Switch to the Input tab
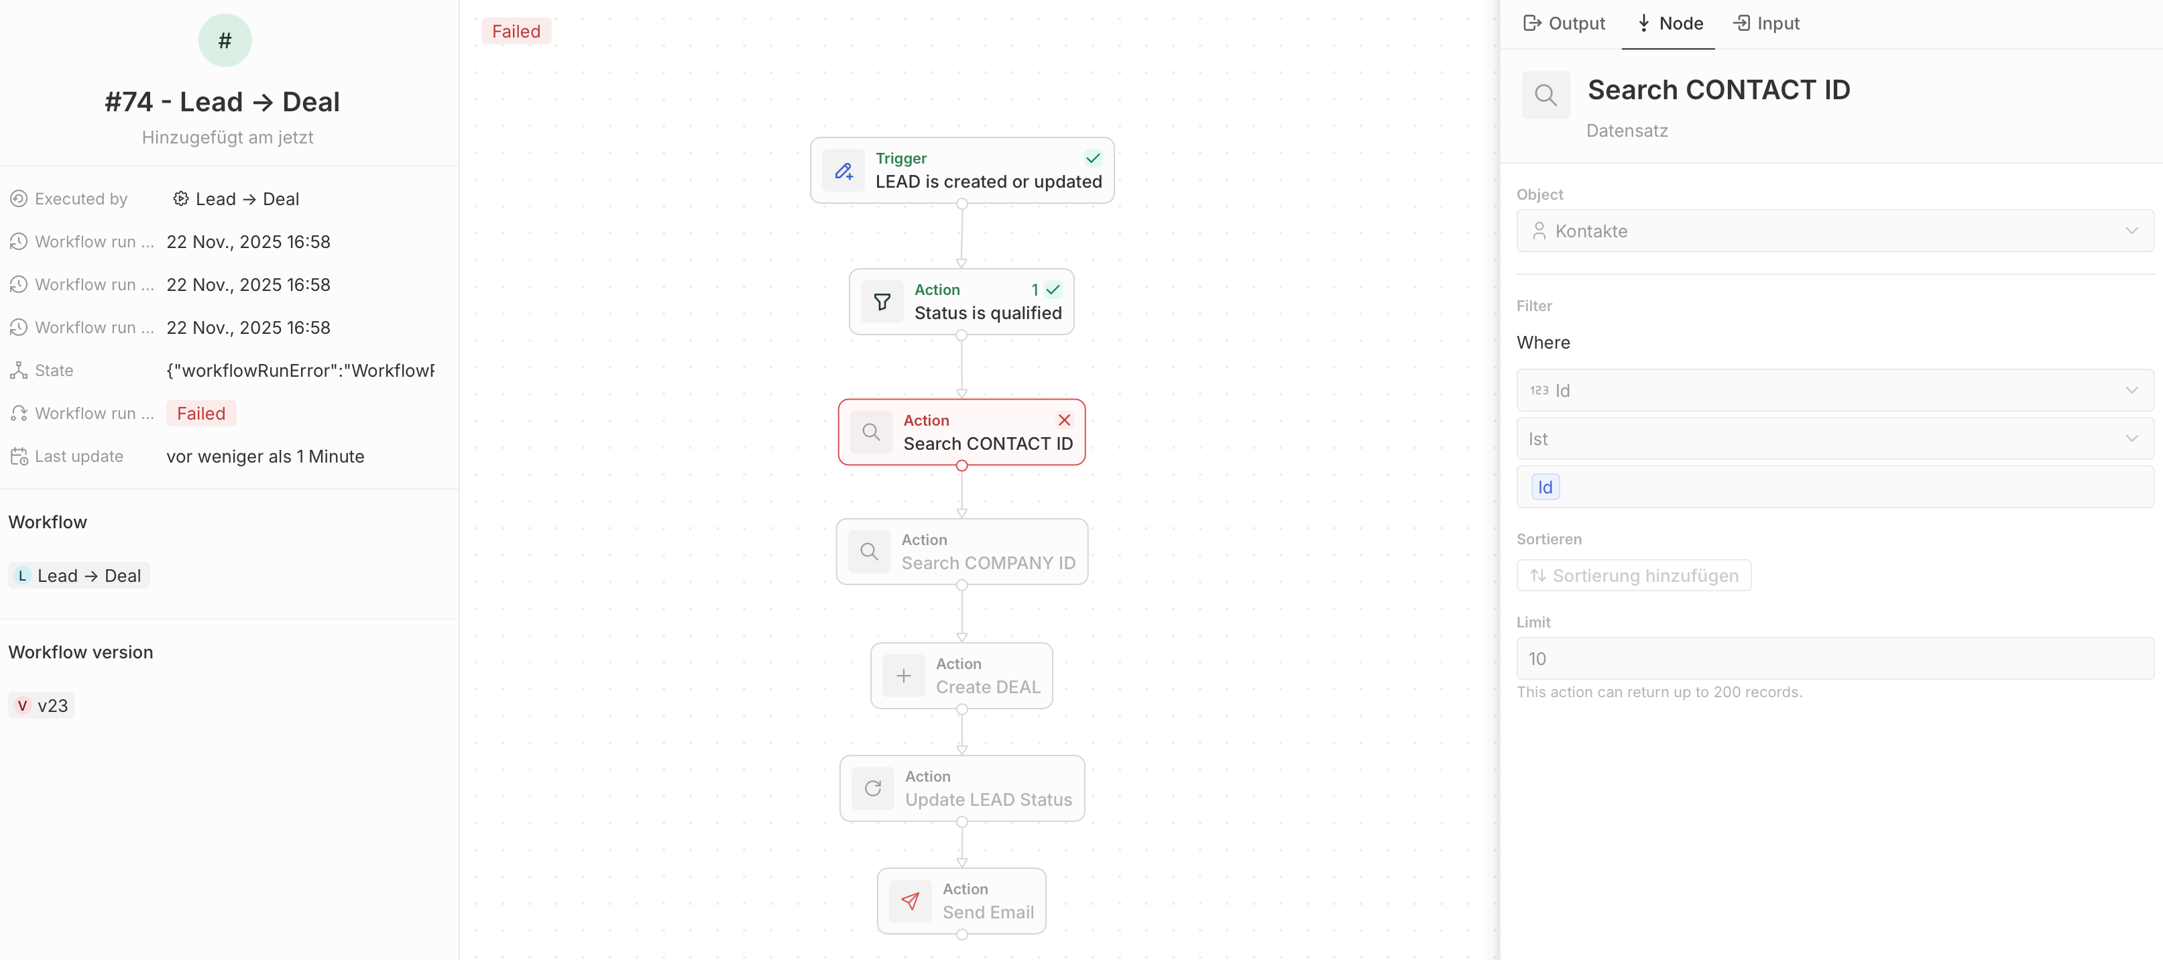Screen dimensions: 2163x960 (1766, 23)
